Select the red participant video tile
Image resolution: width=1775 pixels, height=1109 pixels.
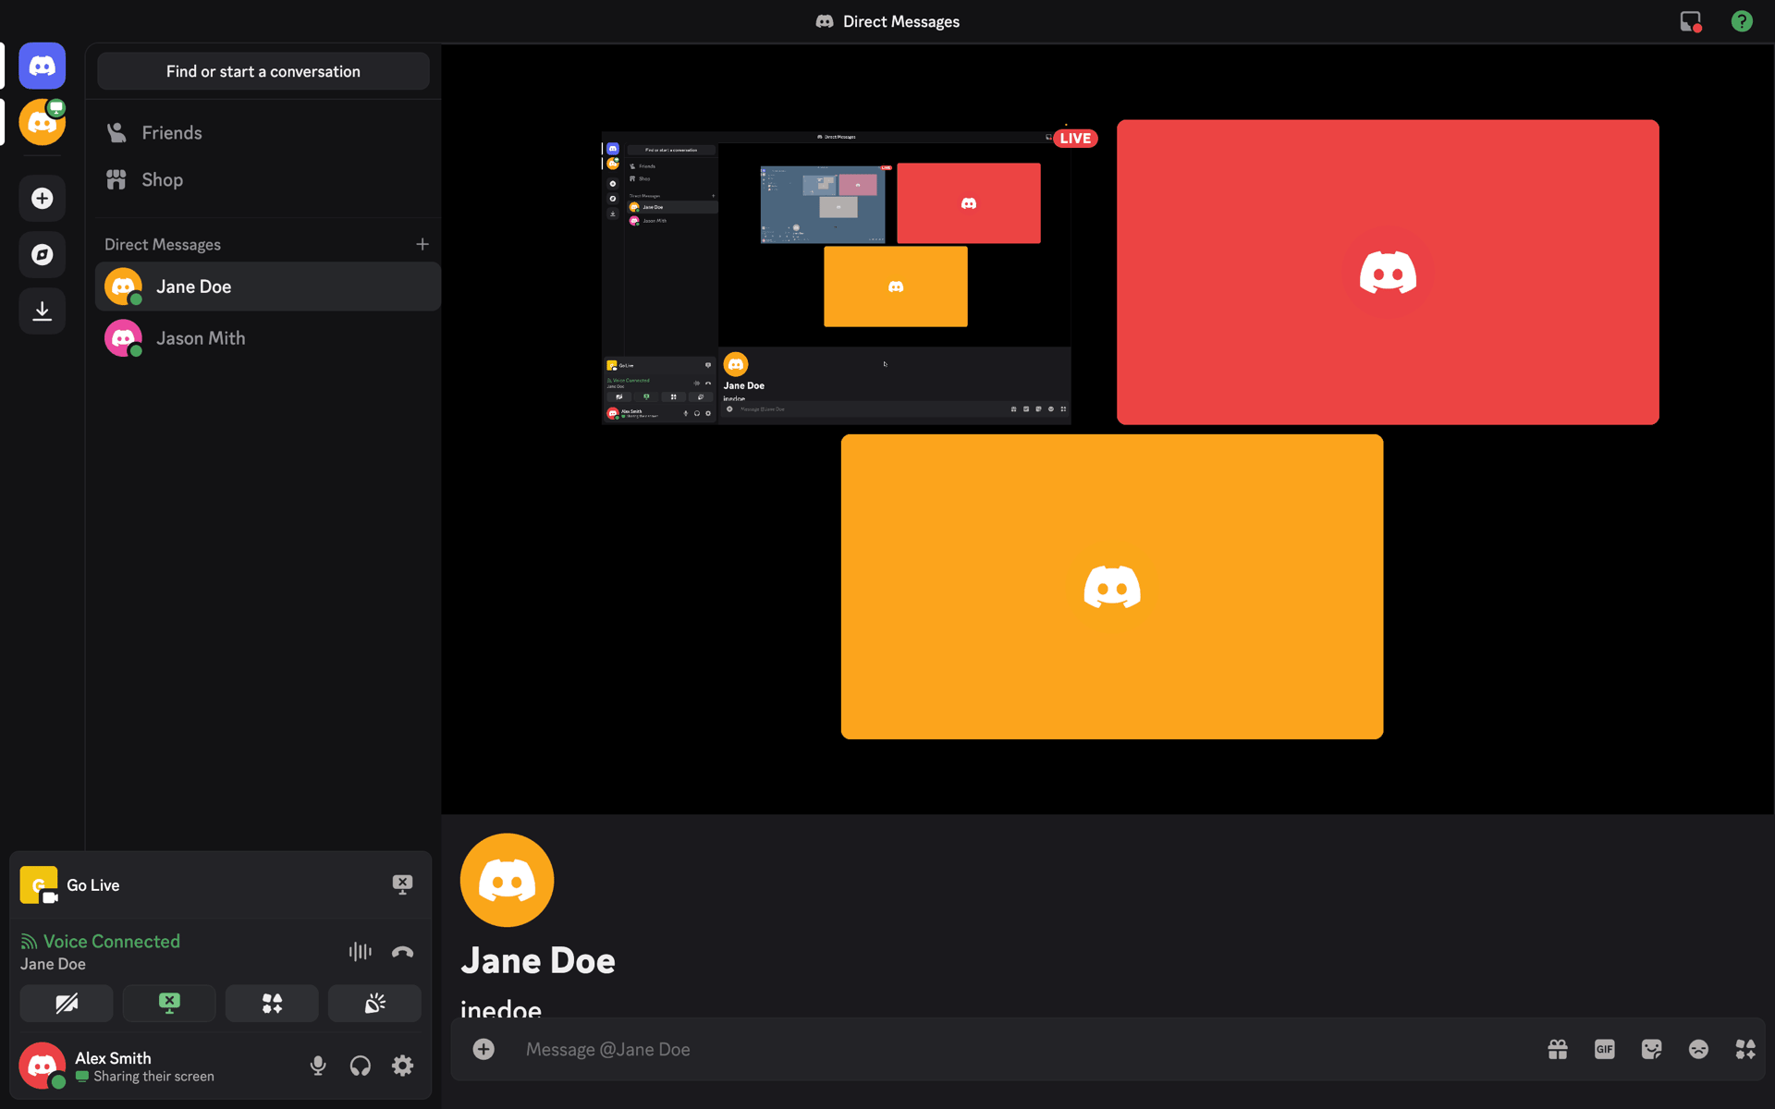click(1388, 272)
